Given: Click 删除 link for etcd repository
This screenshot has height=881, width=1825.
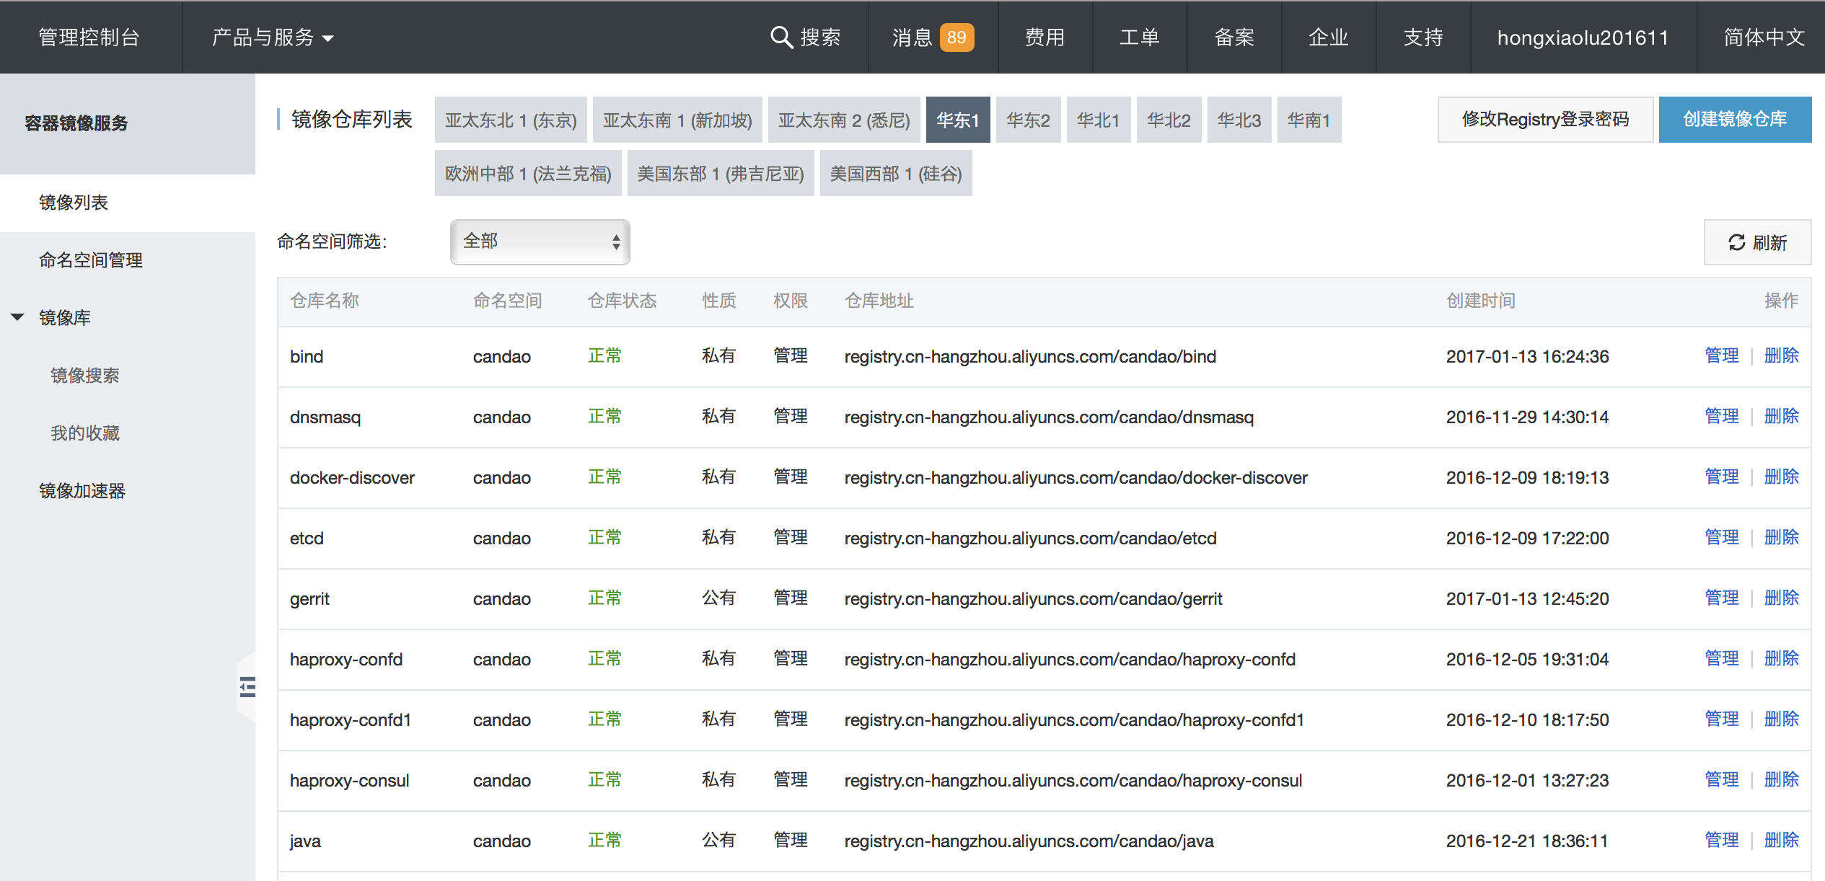Looking at the screenshot, I should pyautogui.click(x=1781, y=538).
